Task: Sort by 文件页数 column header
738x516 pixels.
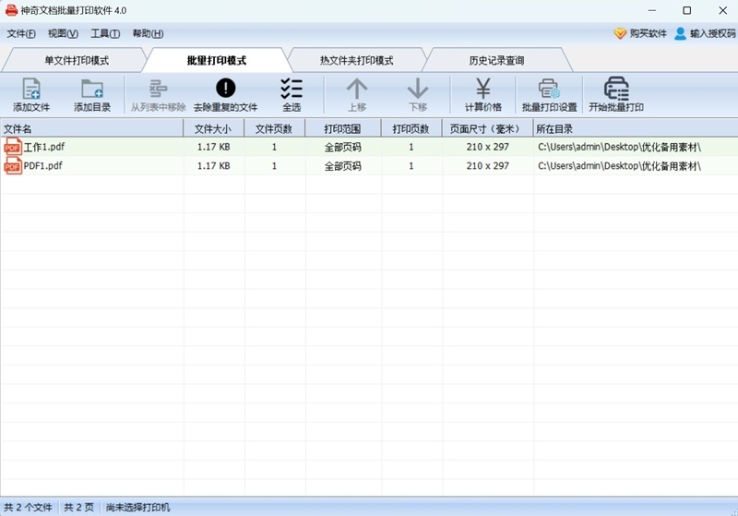Action: [274, 128]
